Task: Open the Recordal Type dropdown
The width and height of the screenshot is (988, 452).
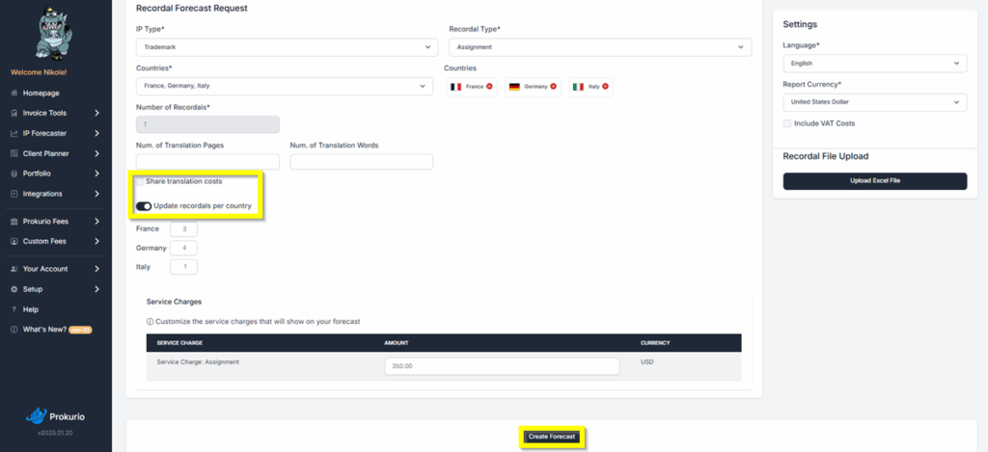Action: (599, 46)
